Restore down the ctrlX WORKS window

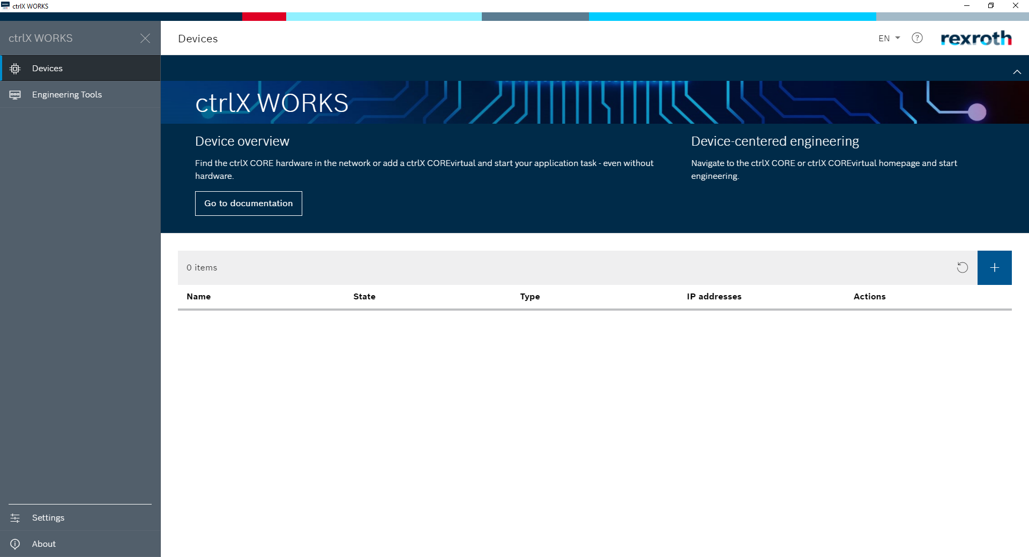pyautogui.click(x=991, y=6)
